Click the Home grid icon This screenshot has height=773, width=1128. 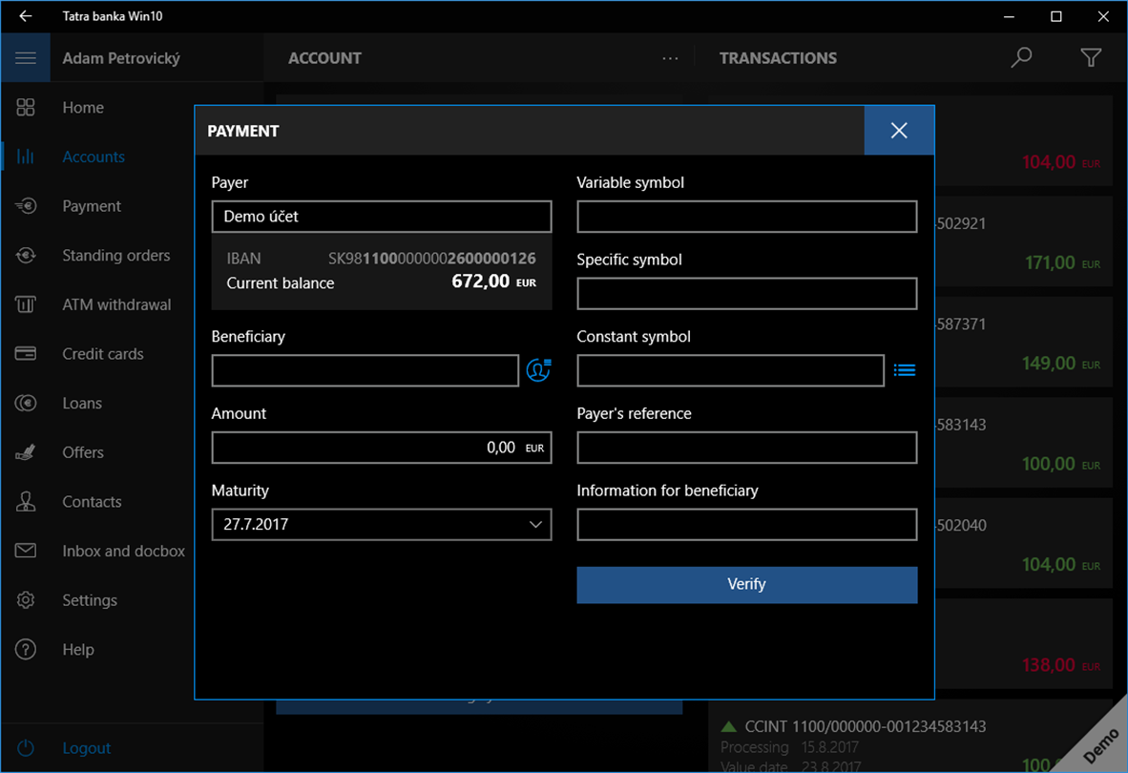[25, 107]
